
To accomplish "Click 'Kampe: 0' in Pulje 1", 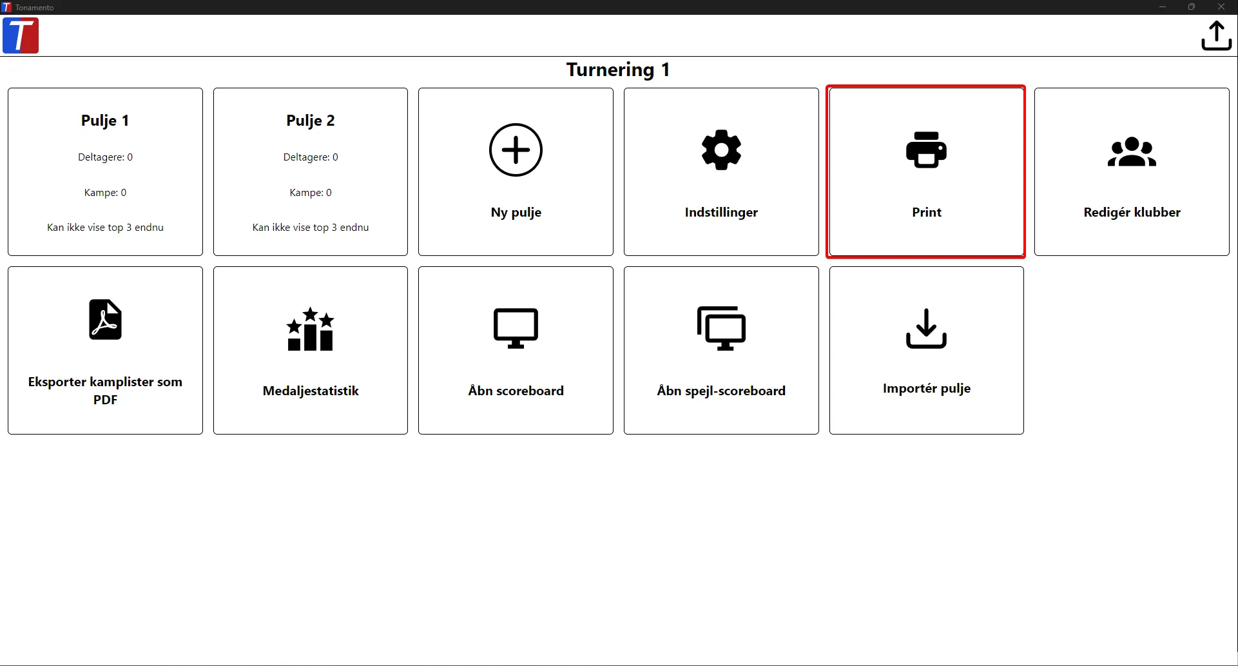I will coord(105,193).
